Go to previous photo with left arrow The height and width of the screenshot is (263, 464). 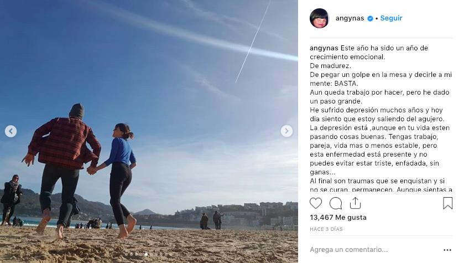[11, 131]
